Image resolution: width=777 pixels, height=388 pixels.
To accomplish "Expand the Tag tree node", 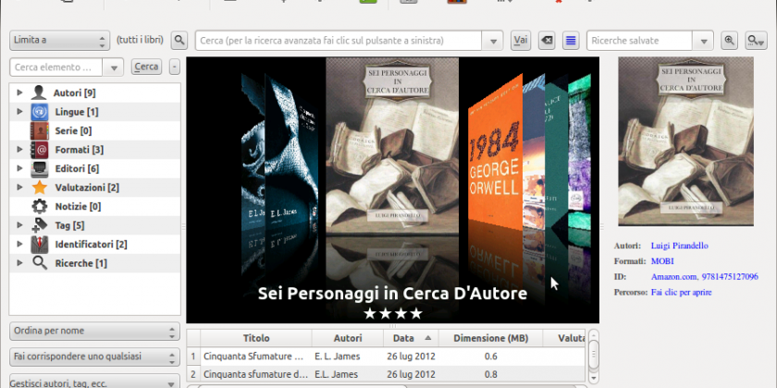I will coord(19,224).
